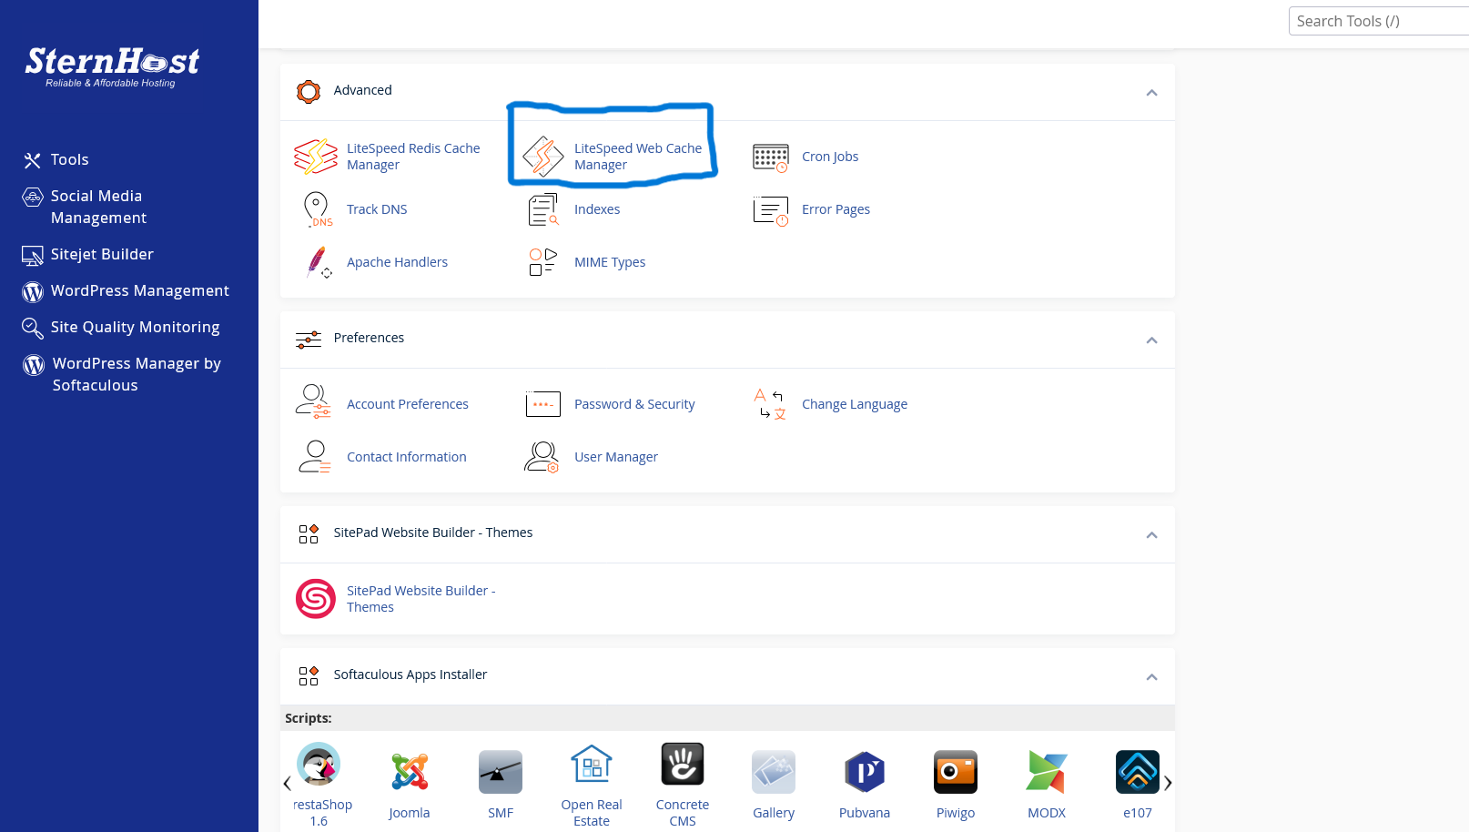Select the Joomla script icon
The height and width of the screenshot is (832, 1469).
410,772
